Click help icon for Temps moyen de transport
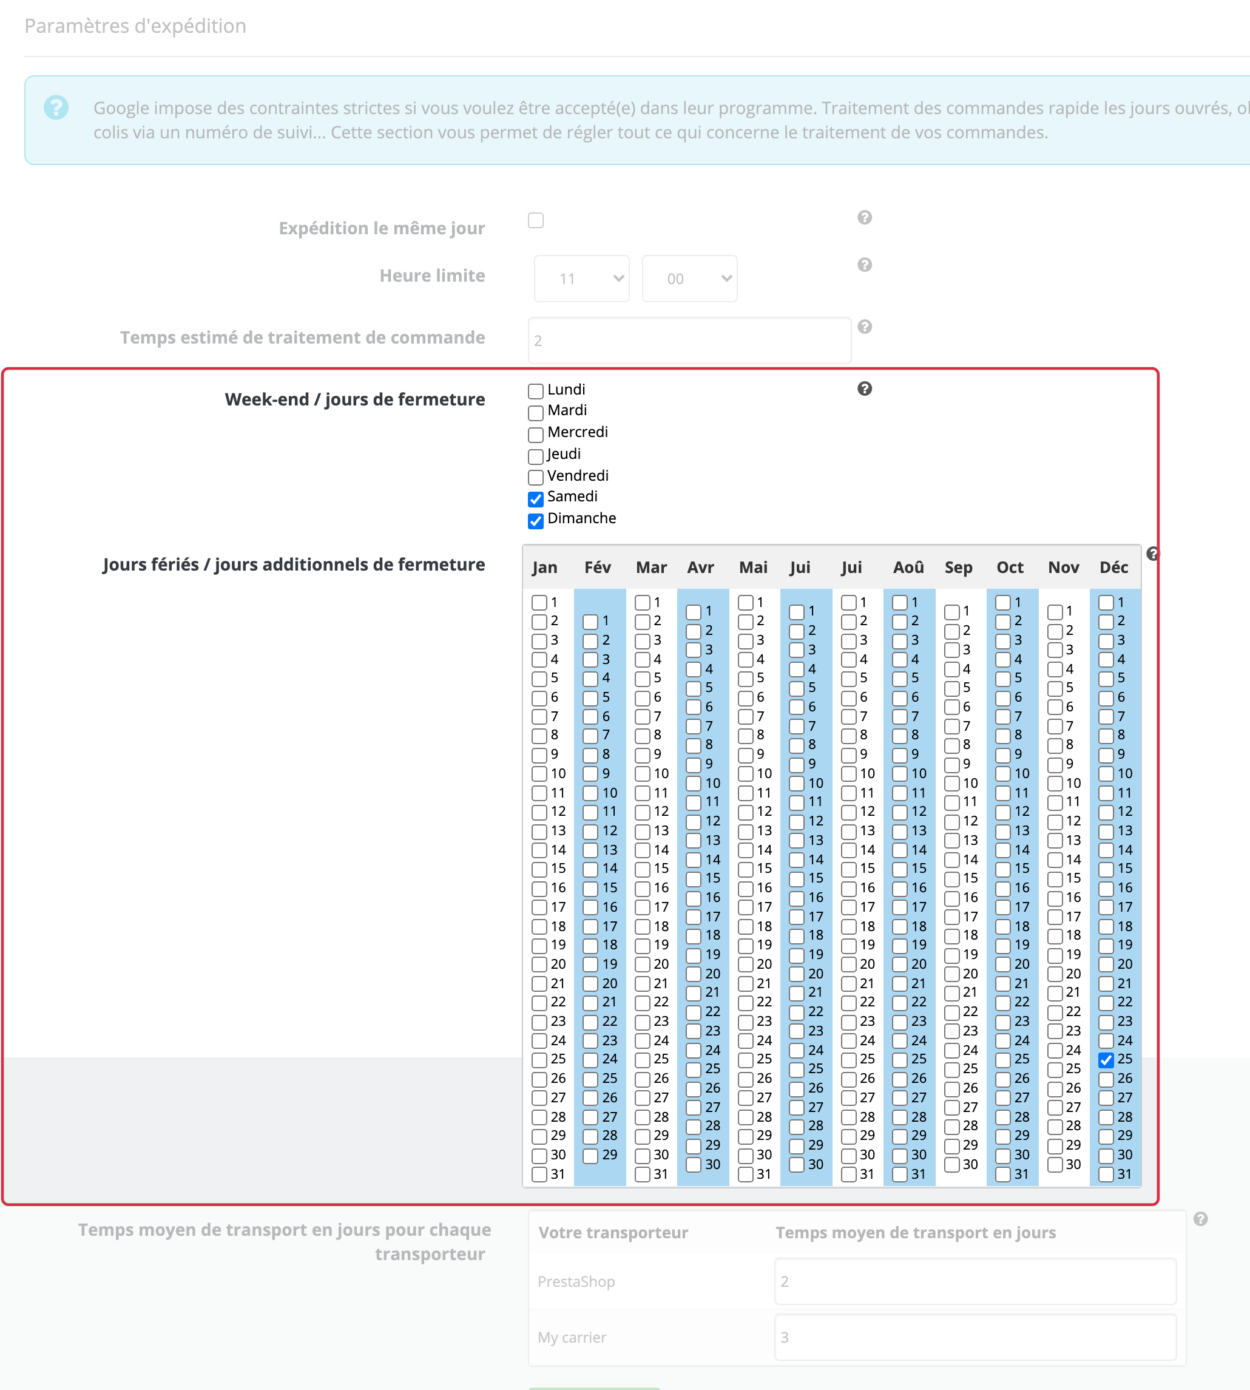1250x1390 pixels. coord(1201,1219)
